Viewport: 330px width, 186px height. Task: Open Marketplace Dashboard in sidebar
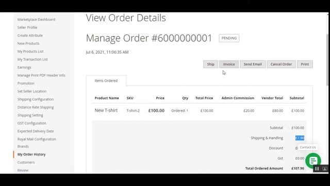pos(37,20)
